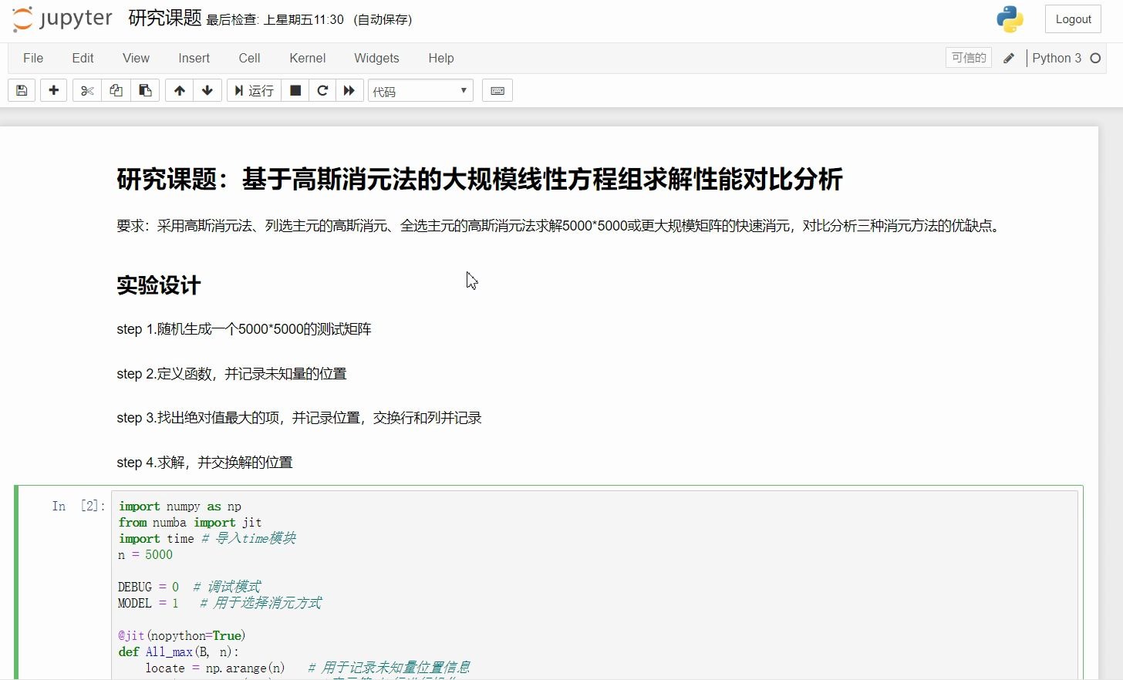This screenshot has width=1123, height=680.
Task: Click the Logout button
Action: [x=1073, y=19]
